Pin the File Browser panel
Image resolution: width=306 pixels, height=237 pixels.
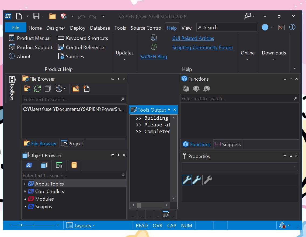118,78
